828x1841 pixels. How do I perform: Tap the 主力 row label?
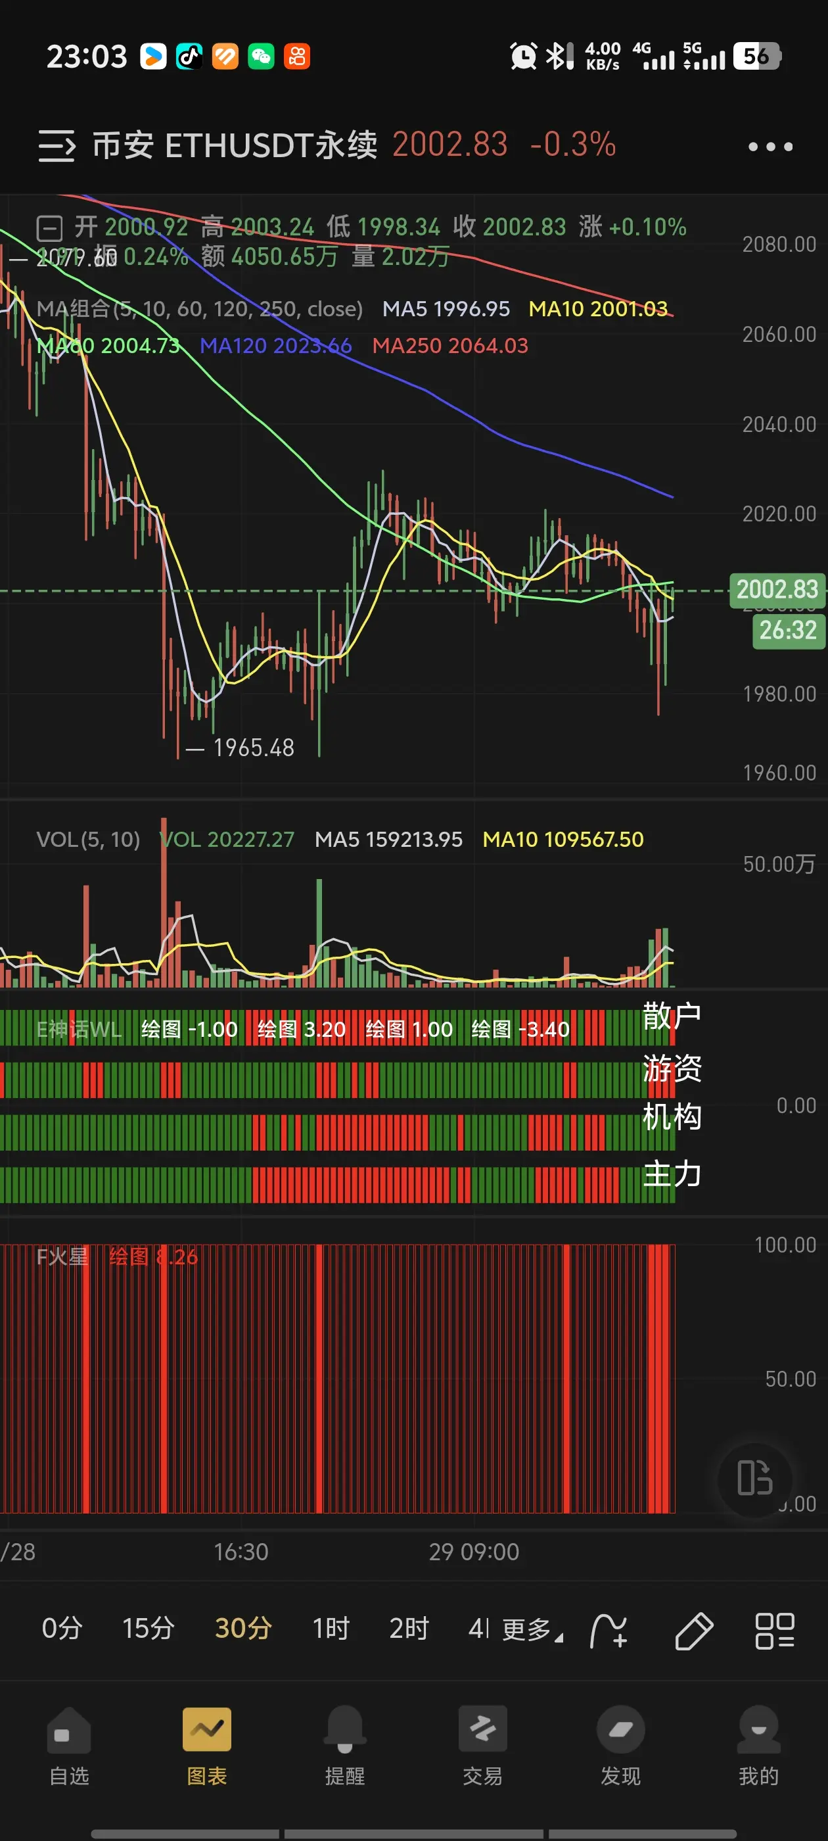point(672,1174)
